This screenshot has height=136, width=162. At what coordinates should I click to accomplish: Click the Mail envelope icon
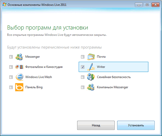click(x=91, y=57)
